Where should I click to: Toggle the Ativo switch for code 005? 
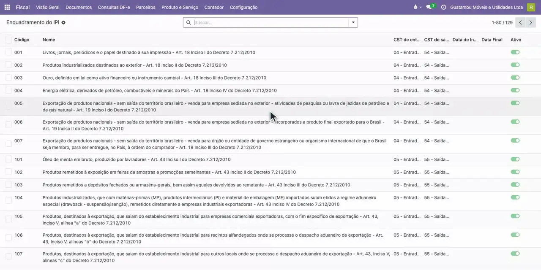point(515,103)
